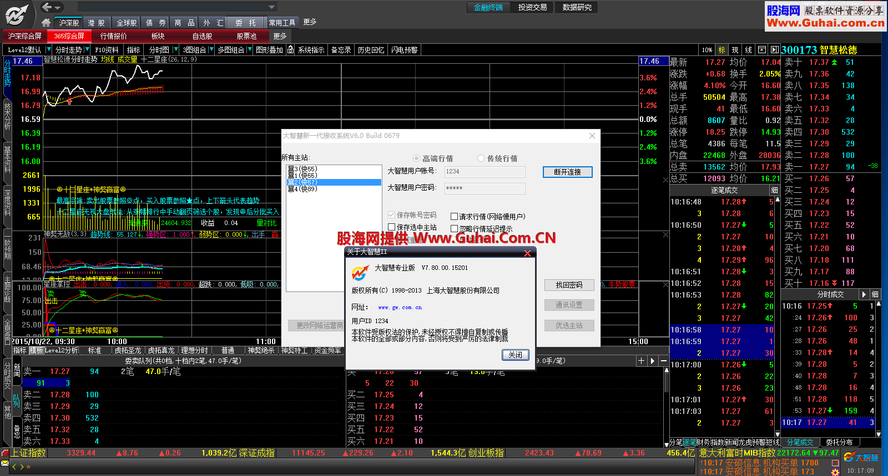Image resolution: width=888 pixels, height=476 pixels.
Task: Open the Level2默认 dropdown arrow
Action: click(49, 50)
